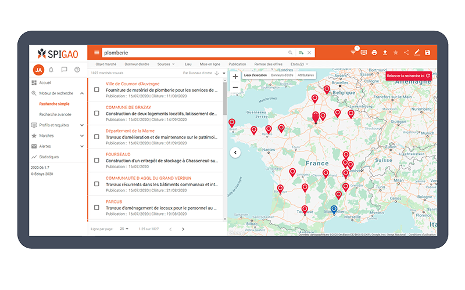
Task: Switch to the Donneurs d'ordre map tab
Action: pos(282,75)
